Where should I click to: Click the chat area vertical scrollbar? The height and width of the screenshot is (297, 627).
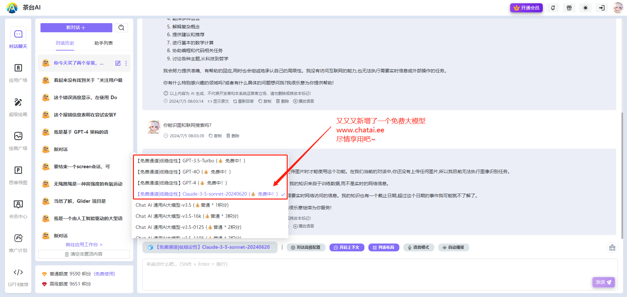click(622, 175)
